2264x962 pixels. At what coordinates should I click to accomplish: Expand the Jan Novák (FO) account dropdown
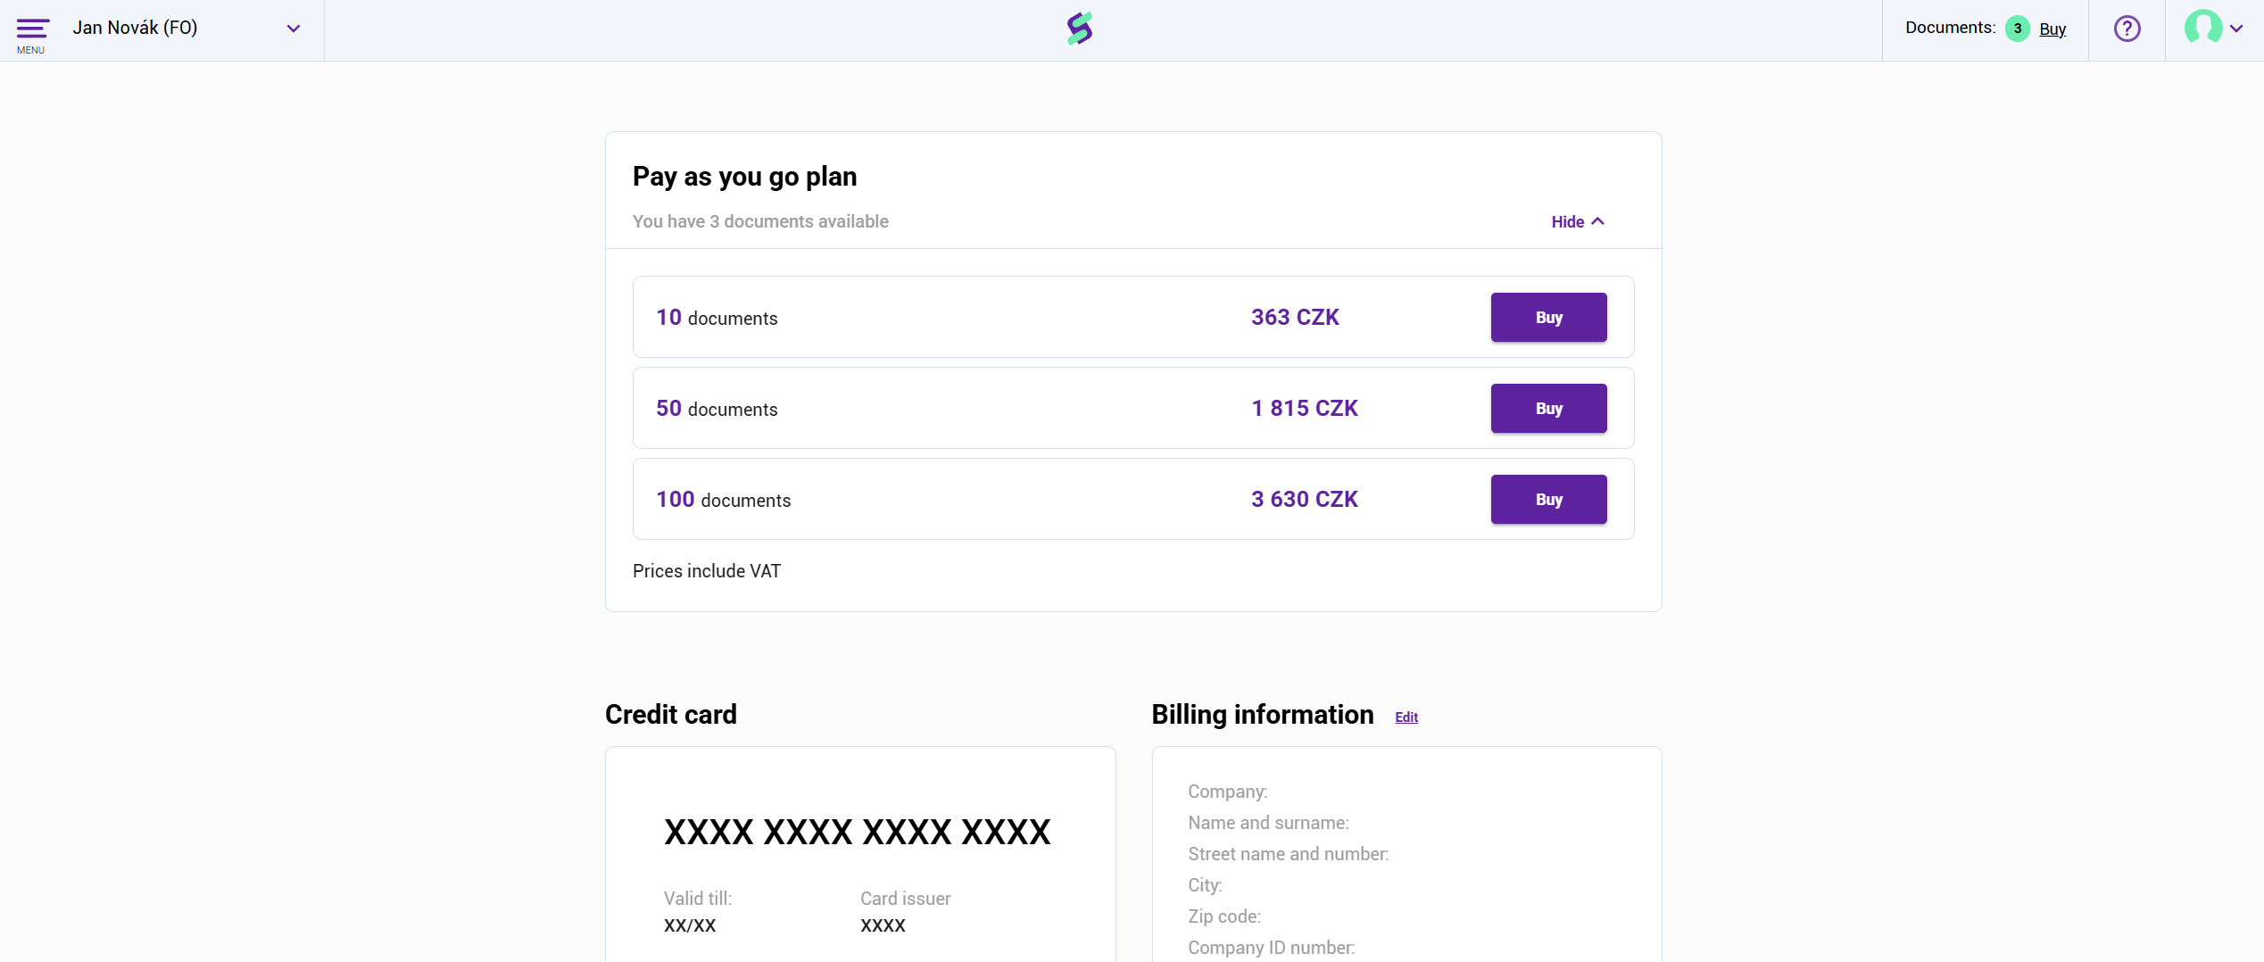293,29
